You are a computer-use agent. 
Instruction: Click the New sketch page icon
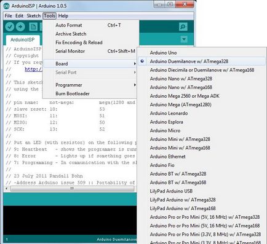(x=33, y=26)
